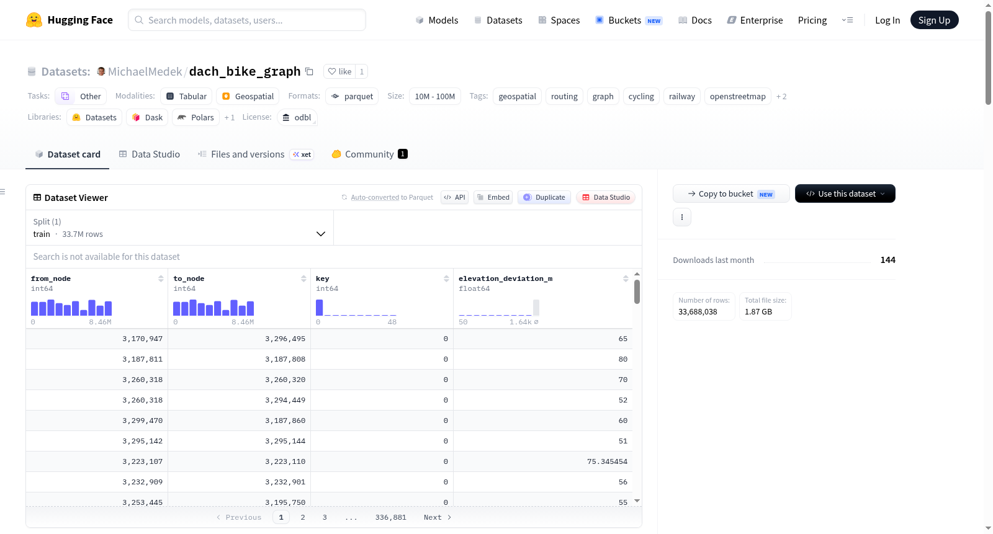Viewport: 993px width, 534px height.
Task: Click the page's main vertical scrollbar
Action: pyautogui.click(x=988, y=58)
